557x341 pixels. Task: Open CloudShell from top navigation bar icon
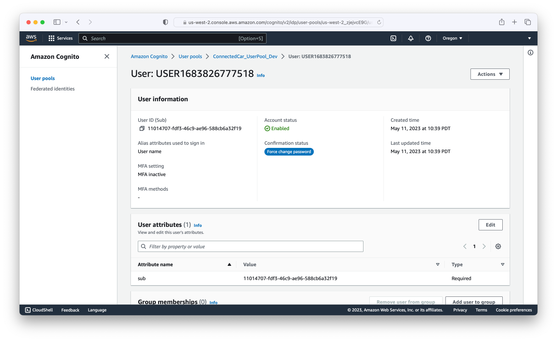393,38
